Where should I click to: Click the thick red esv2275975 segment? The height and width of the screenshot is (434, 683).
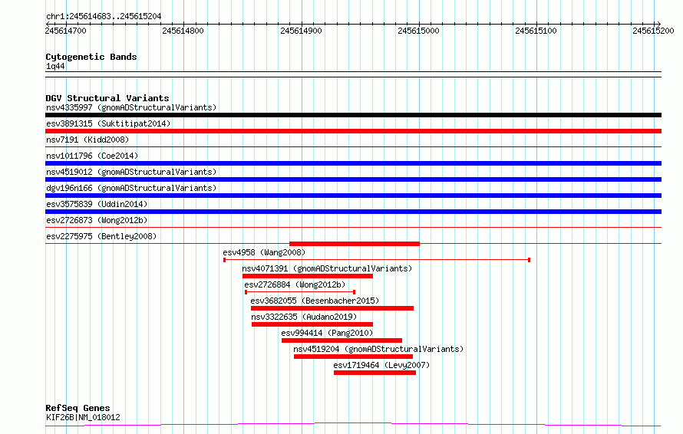355,244
